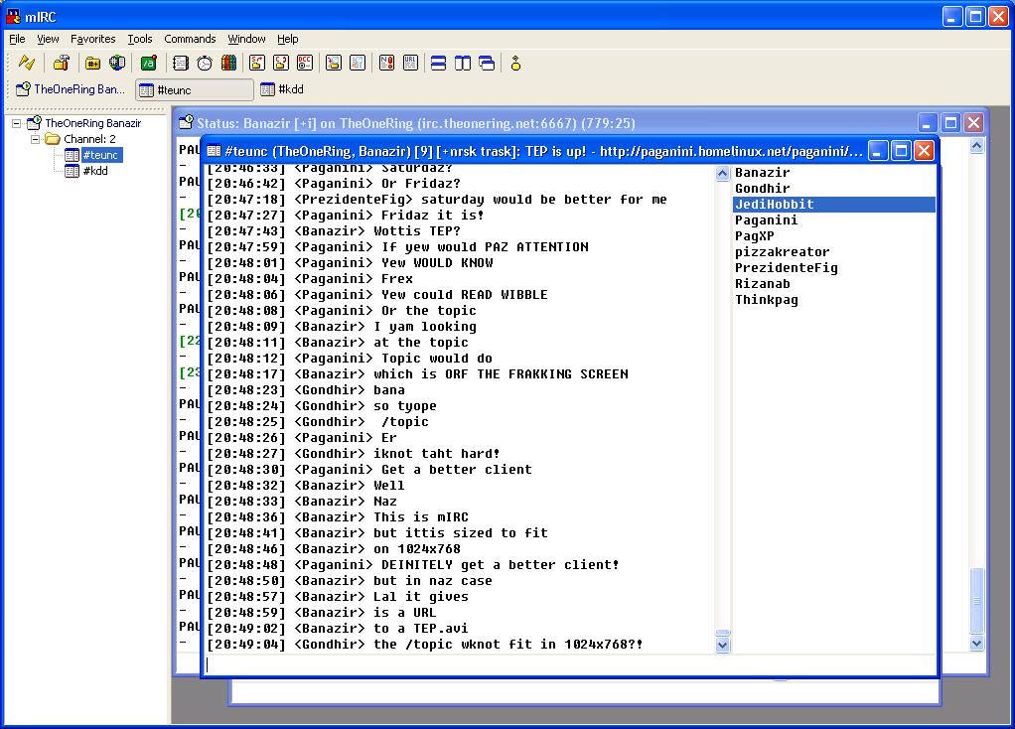Collapse the TheOneRing Banazir tree node

[17, 124]
